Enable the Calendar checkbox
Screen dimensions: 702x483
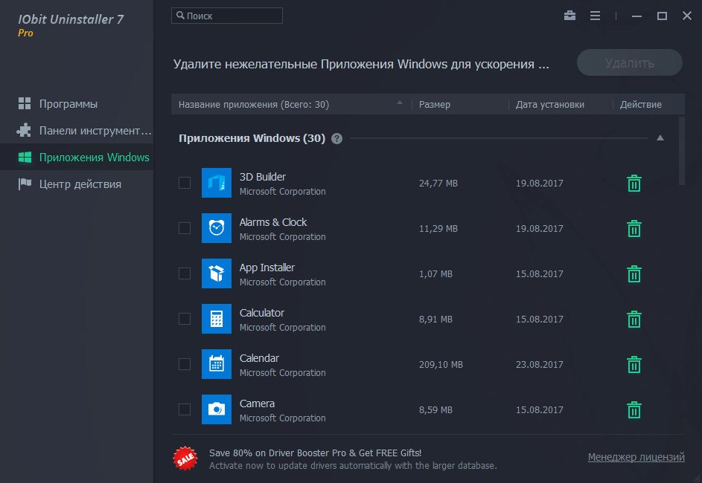coord(185,364)
